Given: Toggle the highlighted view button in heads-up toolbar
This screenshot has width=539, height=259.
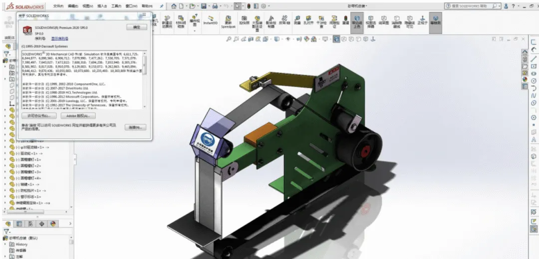Looking at the screenshot, I should click(336, 39).
